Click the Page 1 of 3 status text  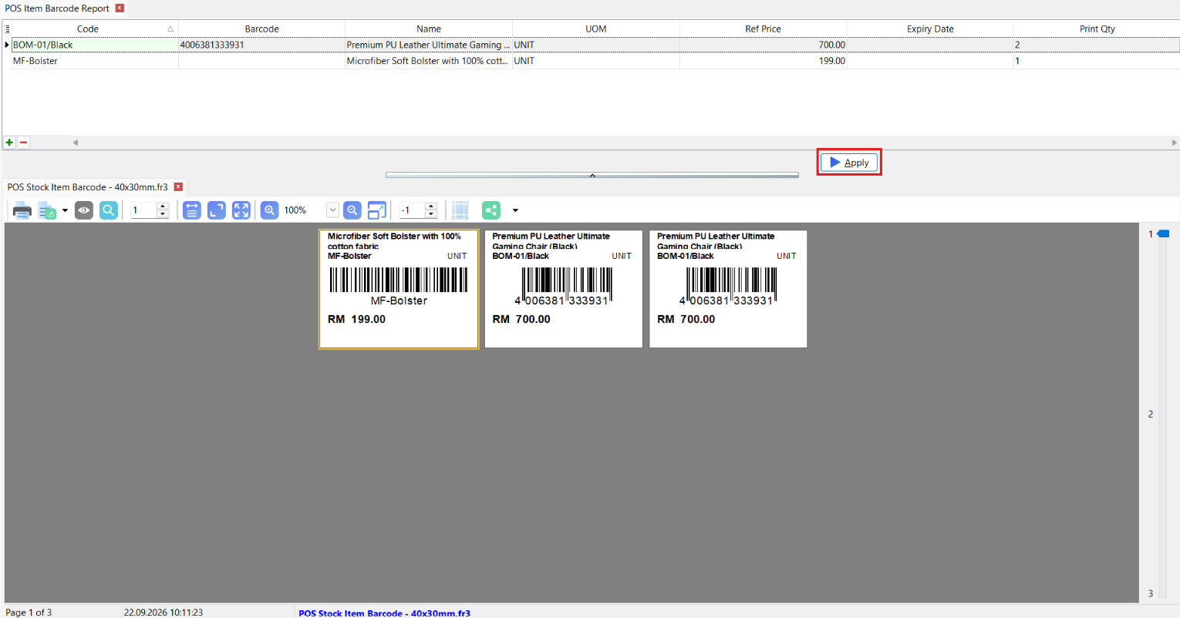pos(29,613)
